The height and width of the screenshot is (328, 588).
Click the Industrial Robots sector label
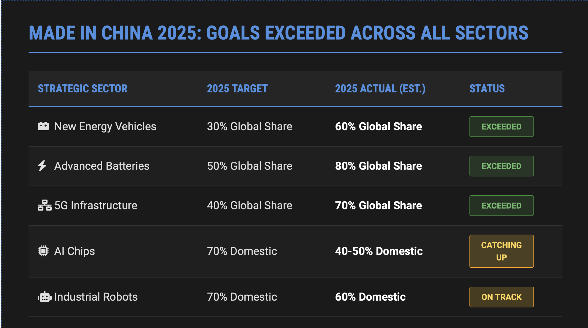pyautogui.click(x=96, y=297)
